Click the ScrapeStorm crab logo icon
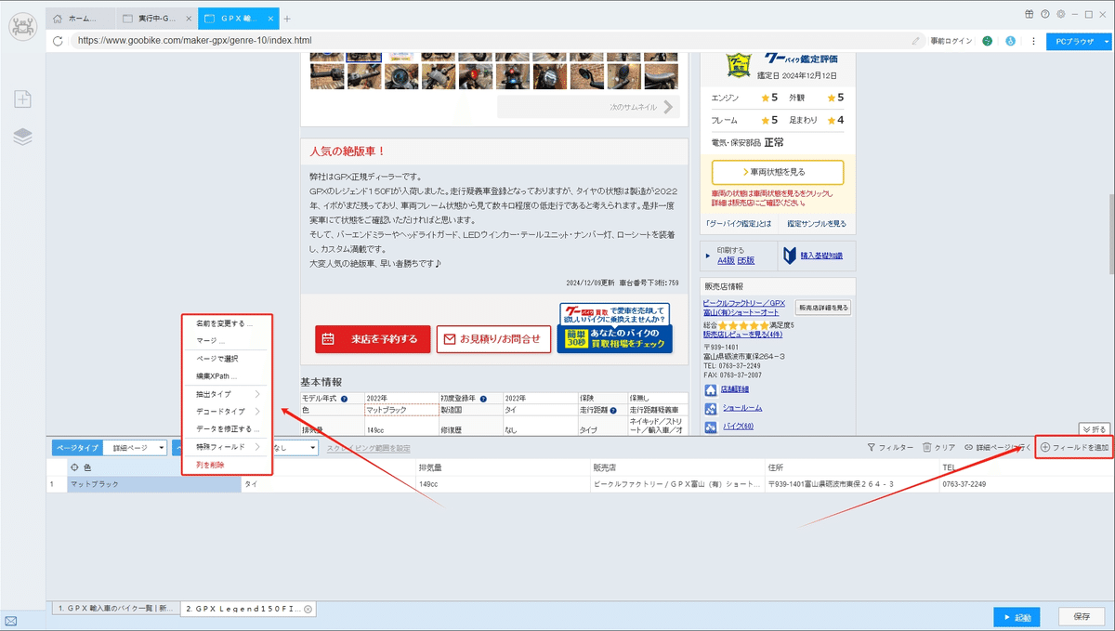This screenshot has height=631, width=1115. point(22,27)
